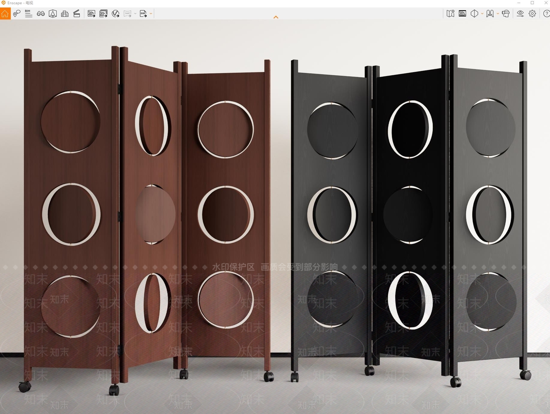Open the site context map tool
The width and height of the screenshot is (550, 414).
450,14
